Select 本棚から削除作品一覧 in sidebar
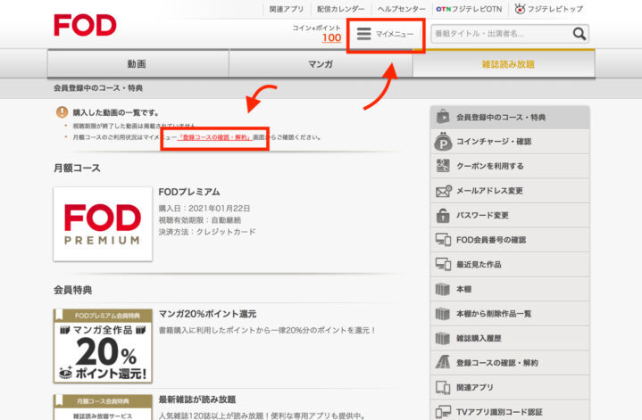Image resolution: width=642 pixels, height=420 pixels. click(x=510, y=314)
